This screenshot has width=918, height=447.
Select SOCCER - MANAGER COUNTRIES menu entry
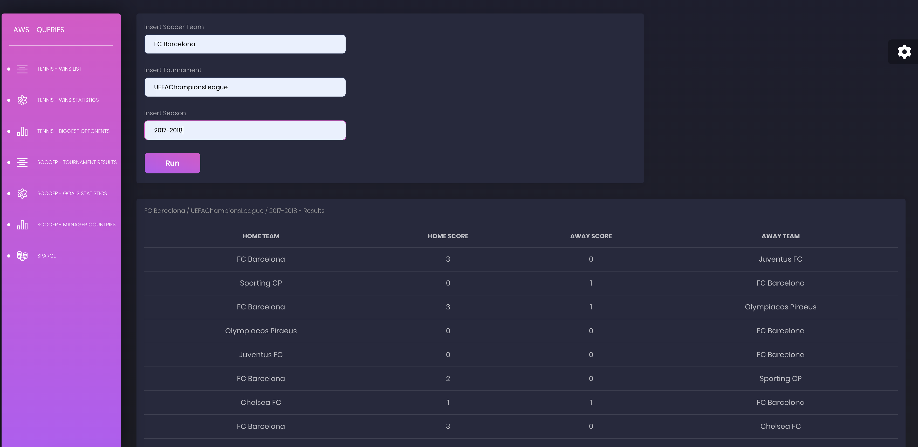click(x=76, y=225)
